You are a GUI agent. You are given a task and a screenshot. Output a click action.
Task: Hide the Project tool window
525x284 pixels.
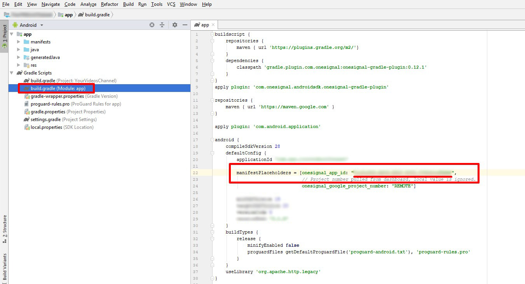coord(185,25)
